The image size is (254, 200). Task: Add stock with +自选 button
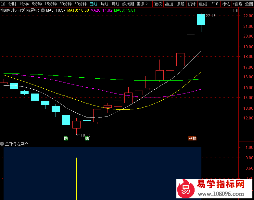click(237, 4)
